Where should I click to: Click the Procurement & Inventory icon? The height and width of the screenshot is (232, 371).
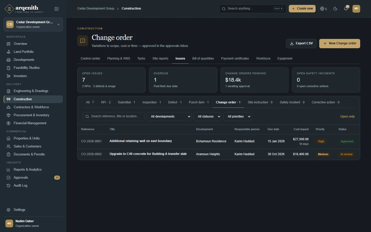point(9,115)
